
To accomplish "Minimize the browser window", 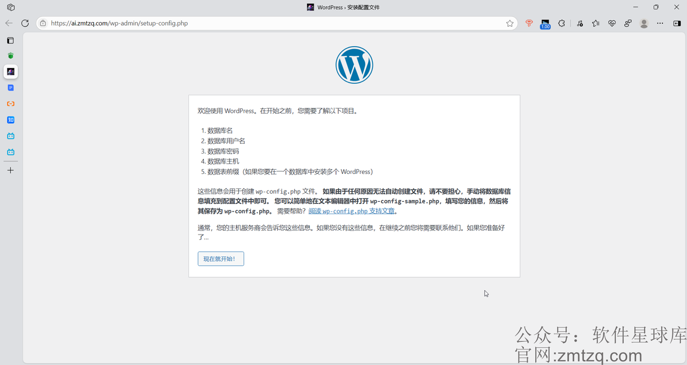I will click(636, 7).
